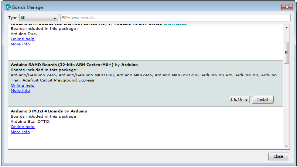Select the Arduino STM32F4 Boards title
297x167 pixels.
(37, 111)
